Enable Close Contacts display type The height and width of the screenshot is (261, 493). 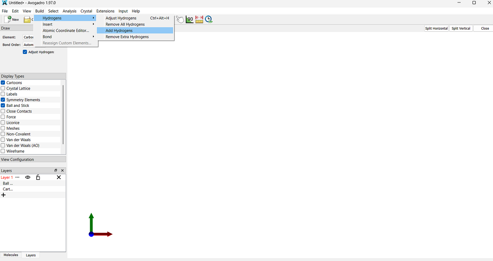point(3,111)
